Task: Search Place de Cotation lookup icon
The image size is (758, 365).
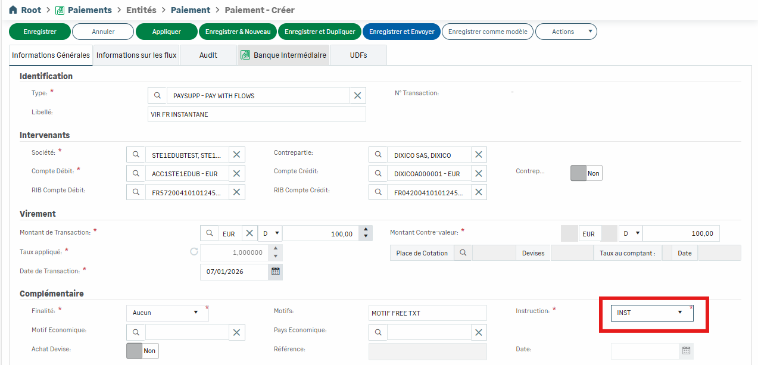Action: point(462,253)
